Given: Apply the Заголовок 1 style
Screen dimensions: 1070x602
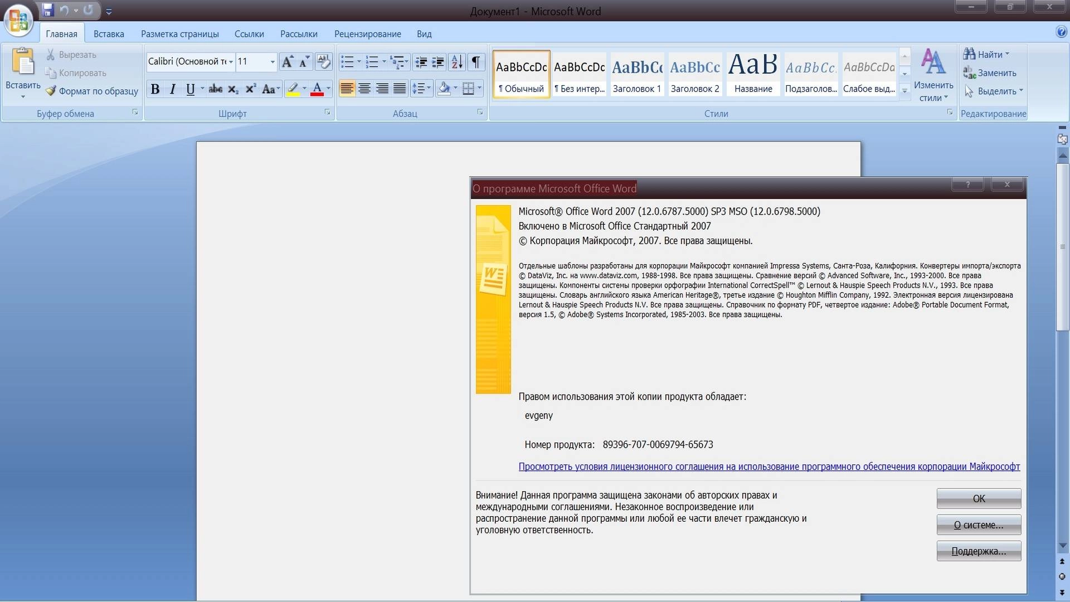Looking at the screenshot, I should [x=637, y=75].
